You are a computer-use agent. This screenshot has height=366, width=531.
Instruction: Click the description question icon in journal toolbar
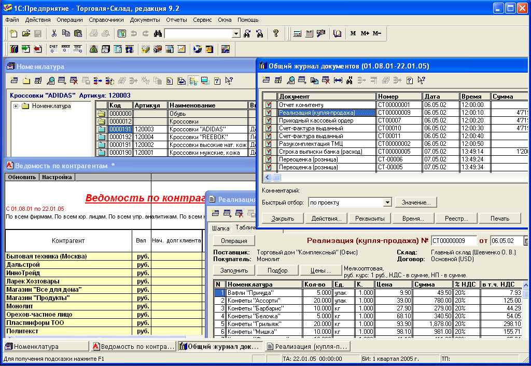coord(410,80)
